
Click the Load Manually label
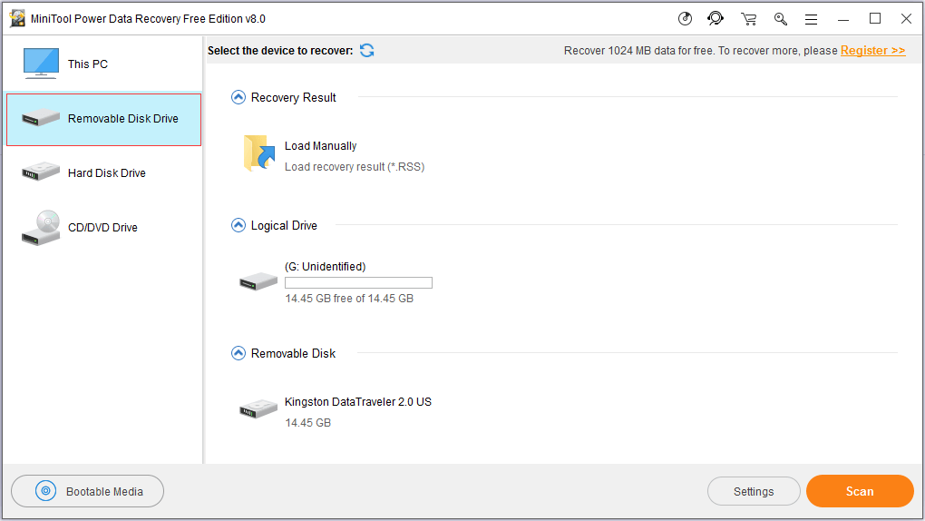pos(320,146)
